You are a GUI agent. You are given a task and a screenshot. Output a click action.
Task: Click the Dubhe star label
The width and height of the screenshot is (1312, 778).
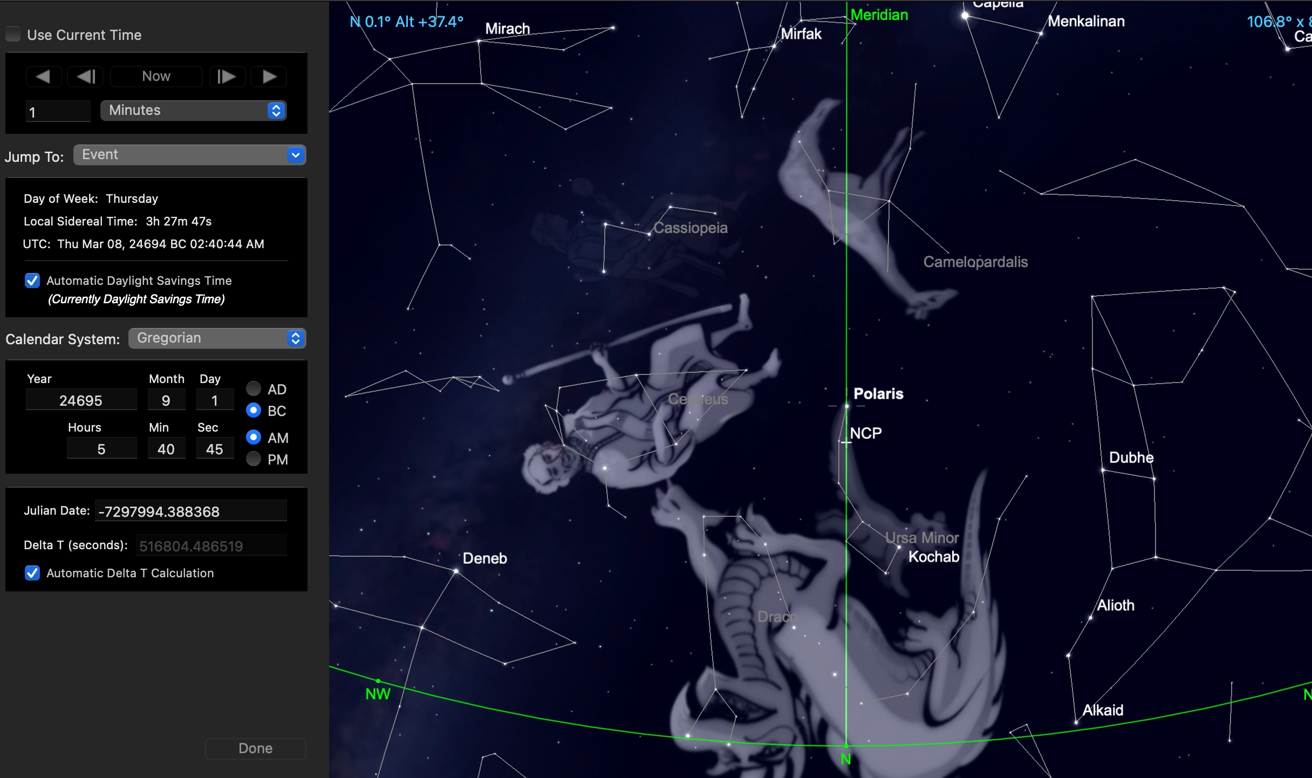click(1131, 458)
